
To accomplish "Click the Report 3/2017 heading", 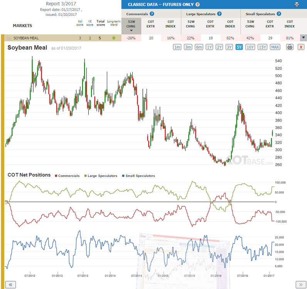I will pyautogui.click(x=61, y=4).
